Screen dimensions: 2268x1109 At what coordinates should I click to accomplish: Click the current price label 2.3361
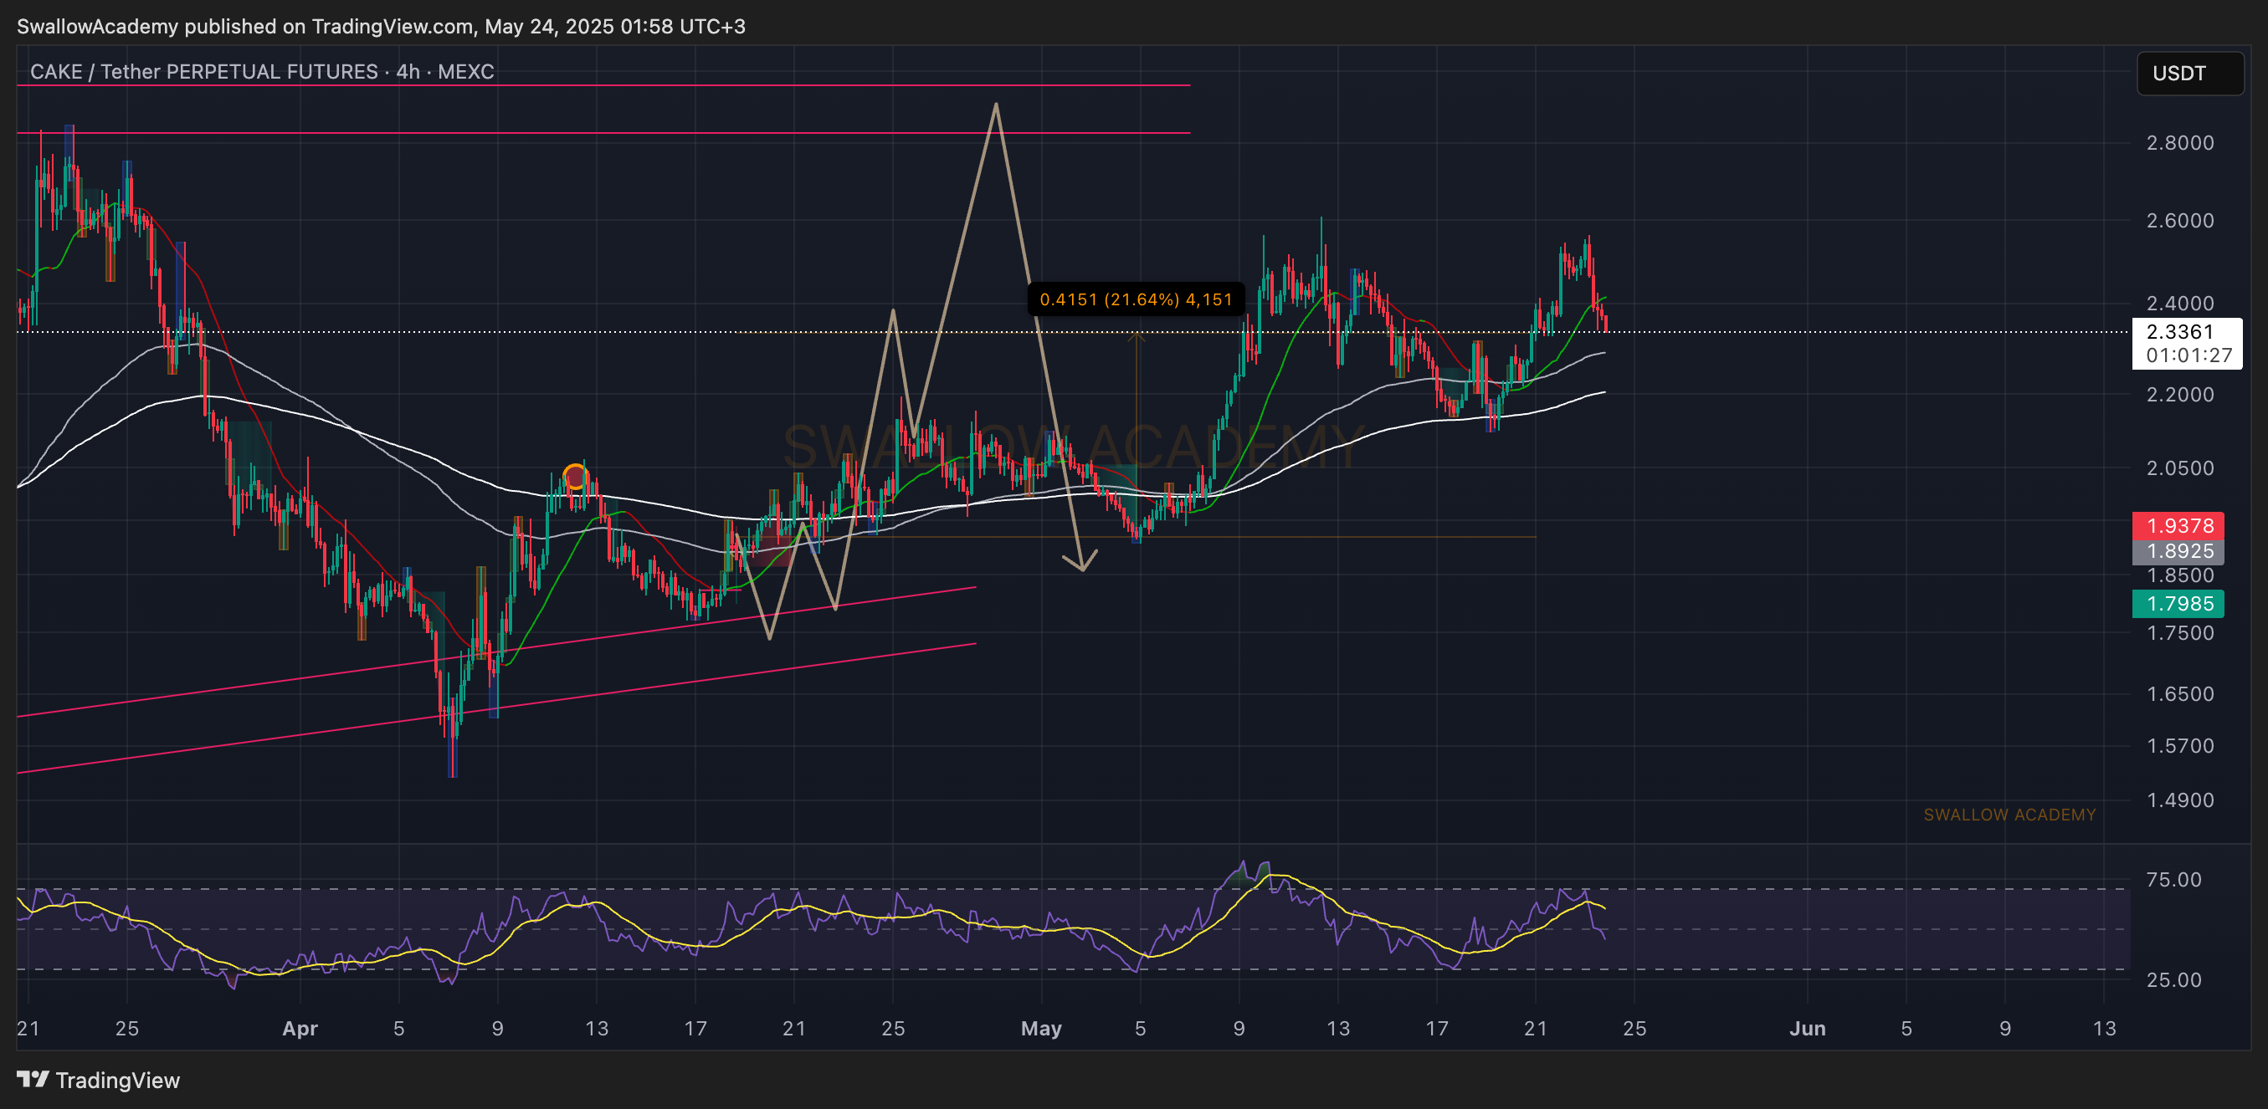point(2179,332)
